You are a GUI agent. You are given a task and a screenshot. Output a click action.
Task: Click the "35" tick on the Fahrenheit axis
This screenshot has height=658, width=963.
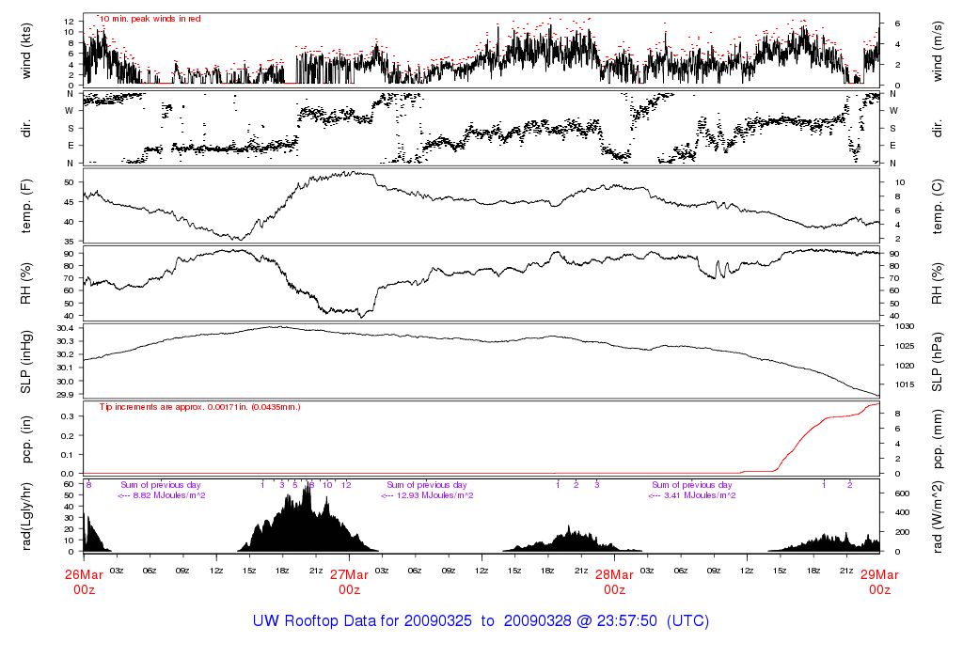tap(70, 242)
